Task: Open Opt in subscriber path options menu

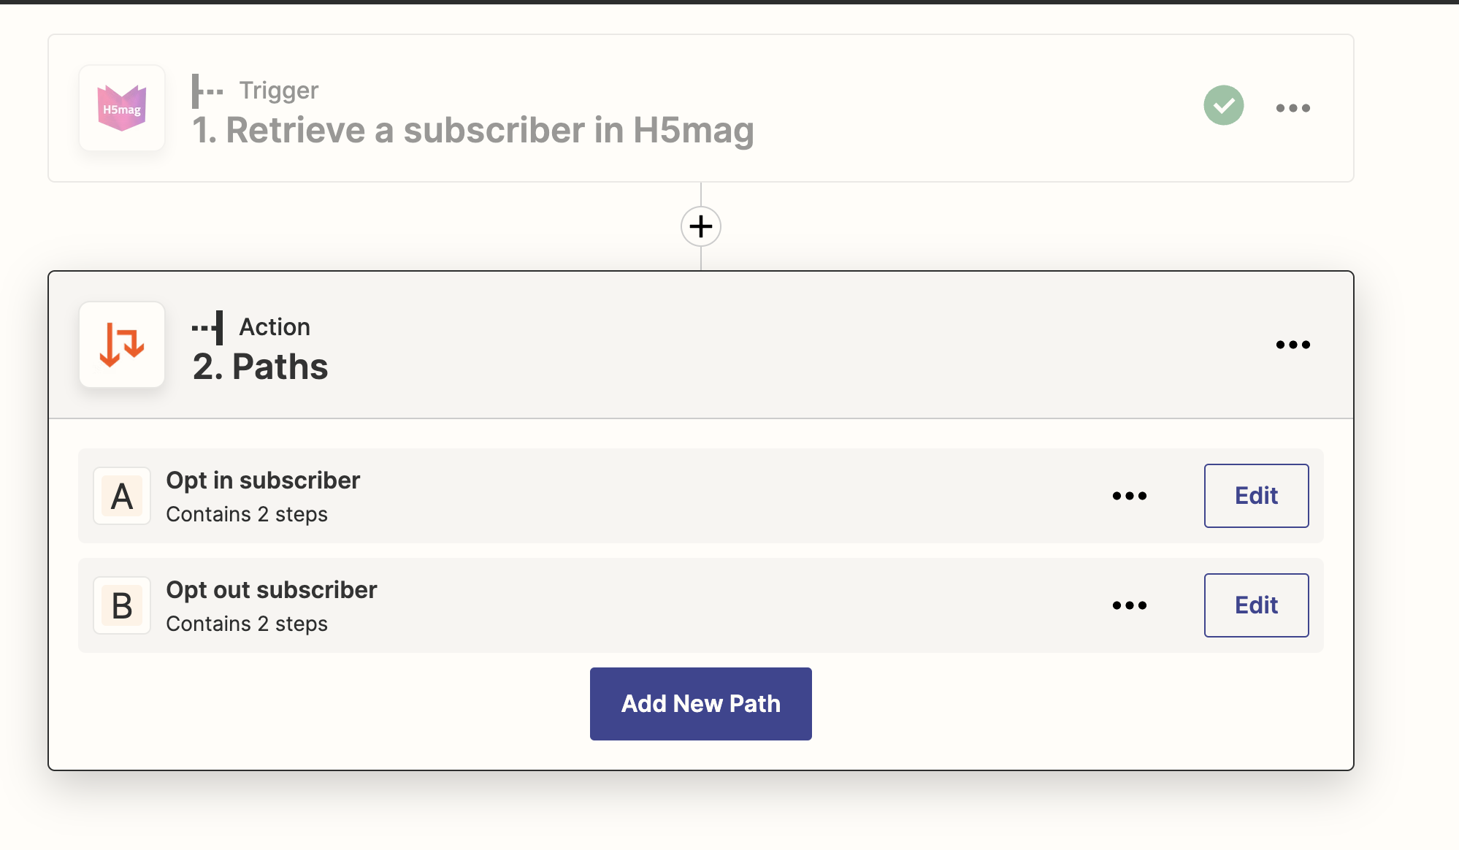Action: (x=1129, y=496)
